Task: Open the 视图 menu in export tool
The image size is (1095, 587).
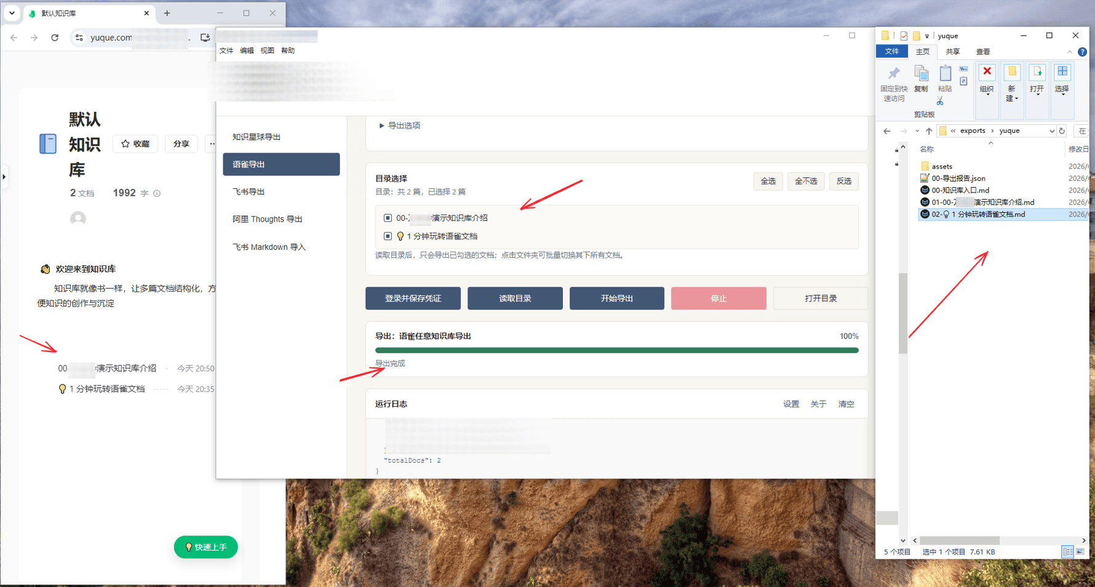Action: point(267,50)
